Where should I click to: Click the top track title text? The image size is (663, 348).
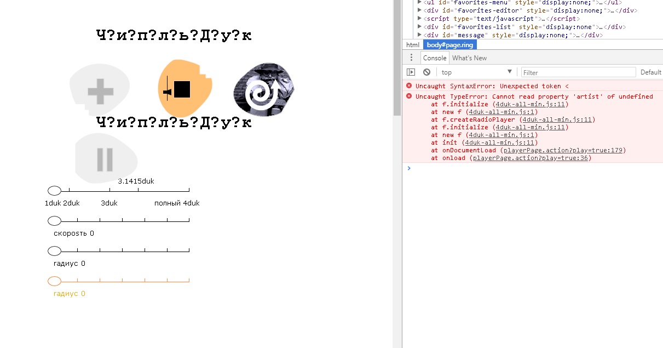[x=174, y=36]
